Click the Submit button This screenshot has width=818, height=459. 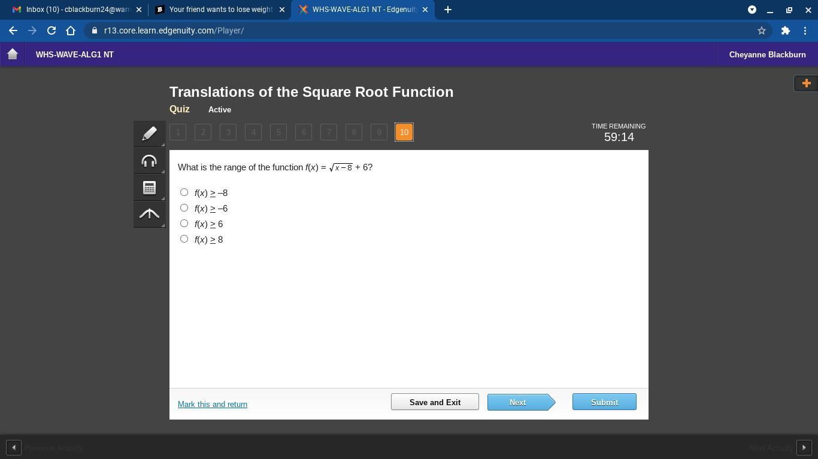604,402
